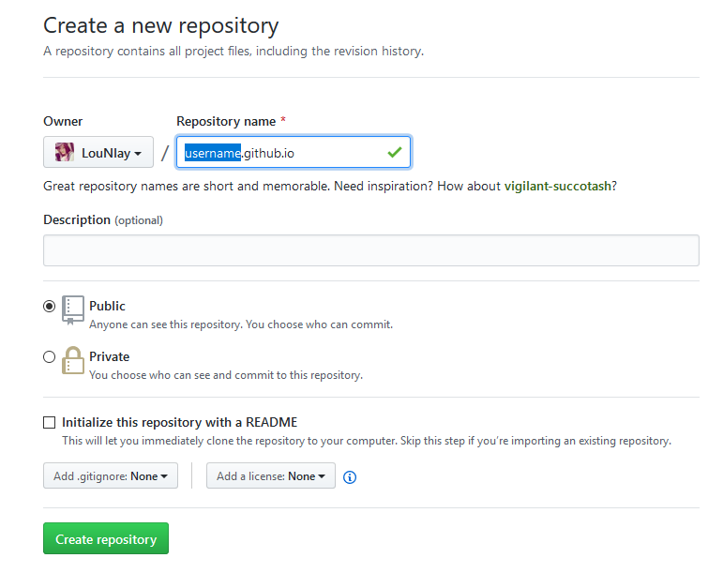This screenshot has height=573, width=723.
Task: Click the LouNlay owner avatar
Action: (x=65, y=152)
